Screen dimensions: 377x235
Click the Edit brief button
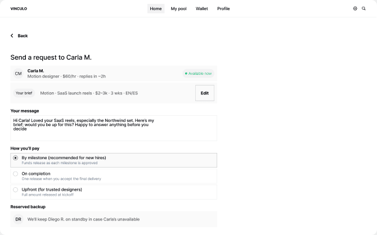(205, 93)
